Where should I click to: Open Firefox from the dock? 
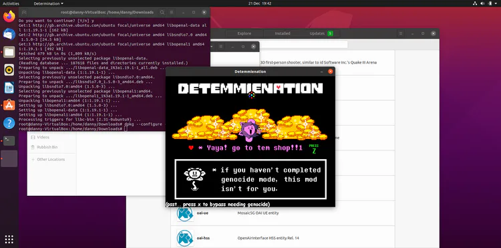[x=9, y=16]
